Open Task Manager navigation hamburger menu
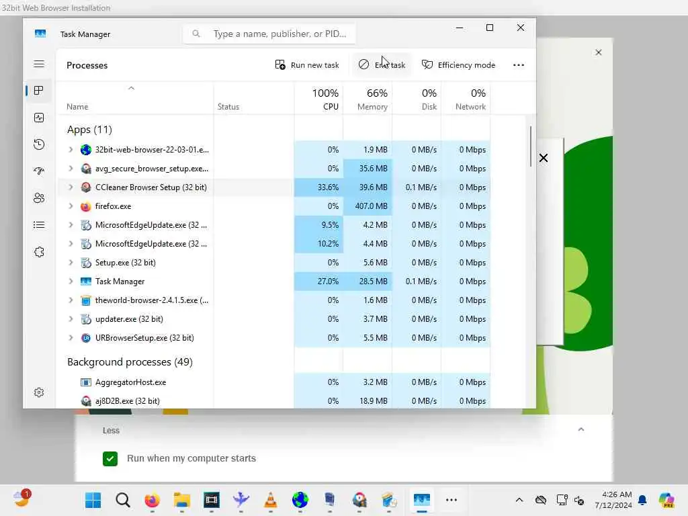688x516 pixels. click(x=39, y=64)
